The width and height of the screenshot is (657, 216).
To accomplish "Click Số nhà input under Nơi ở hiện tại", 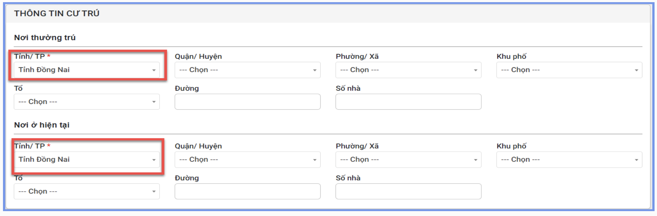I will [408, 191].
